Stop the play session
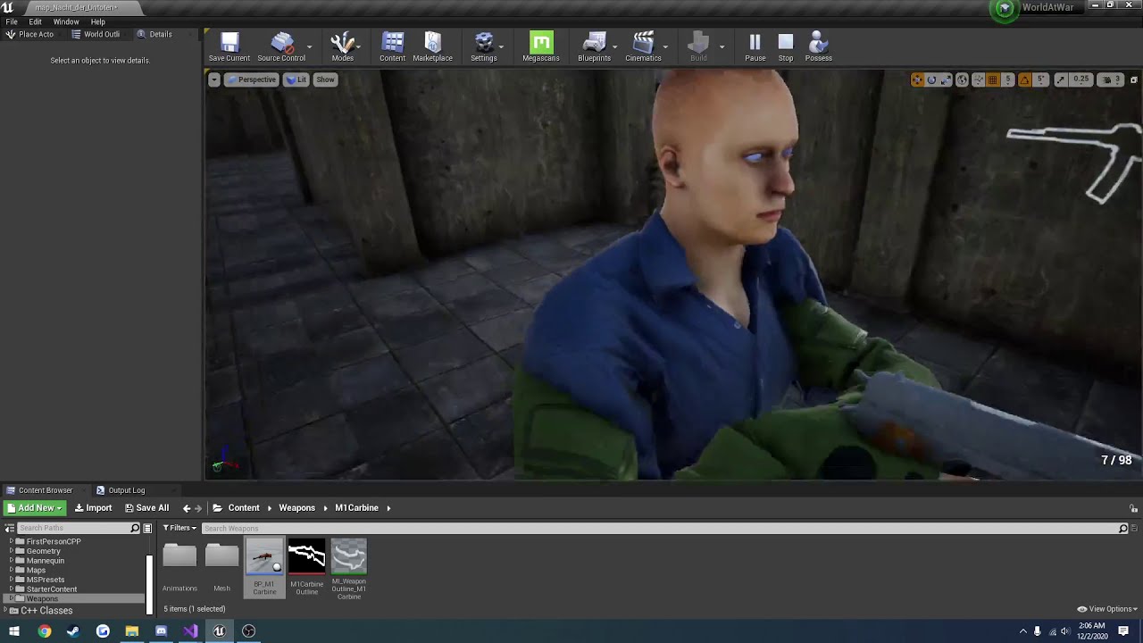 click(785, 47)
